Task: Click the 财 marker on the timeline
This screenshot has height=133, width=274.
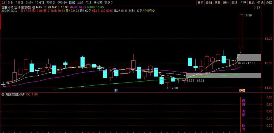Action: coord(116,90)
